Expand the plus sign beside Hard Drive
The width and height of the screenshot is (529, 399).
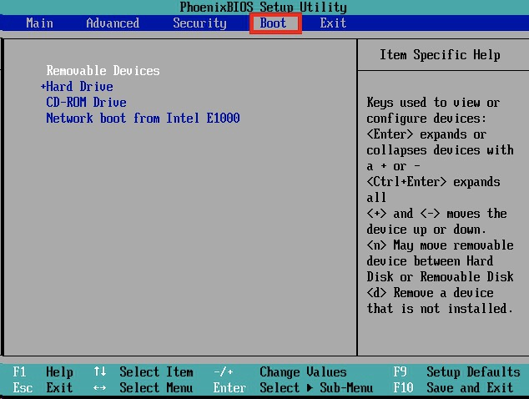coord(43,87)
